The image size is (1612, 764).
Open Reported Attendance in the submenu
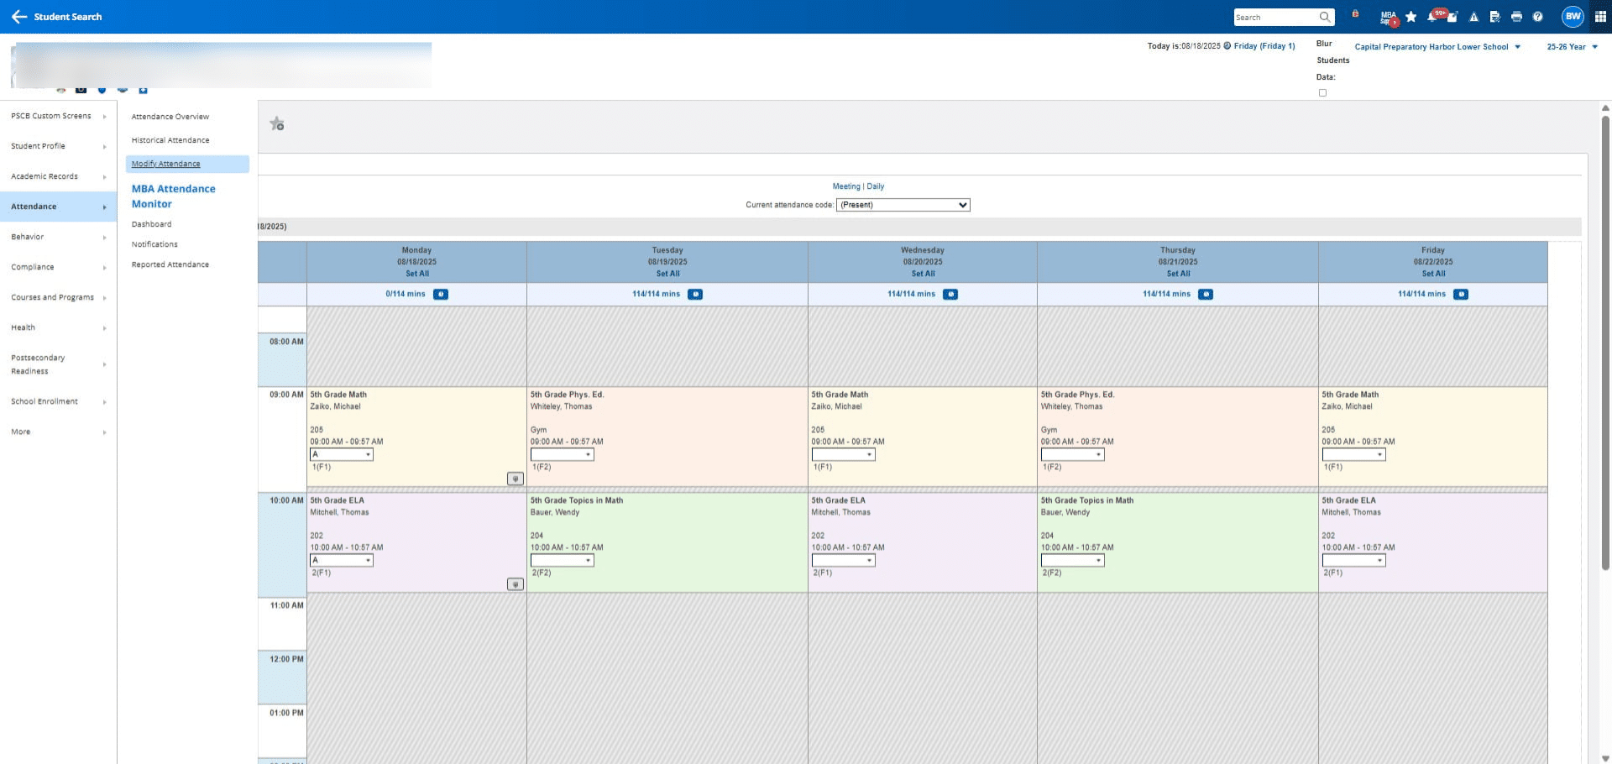[x=170, y=264]
